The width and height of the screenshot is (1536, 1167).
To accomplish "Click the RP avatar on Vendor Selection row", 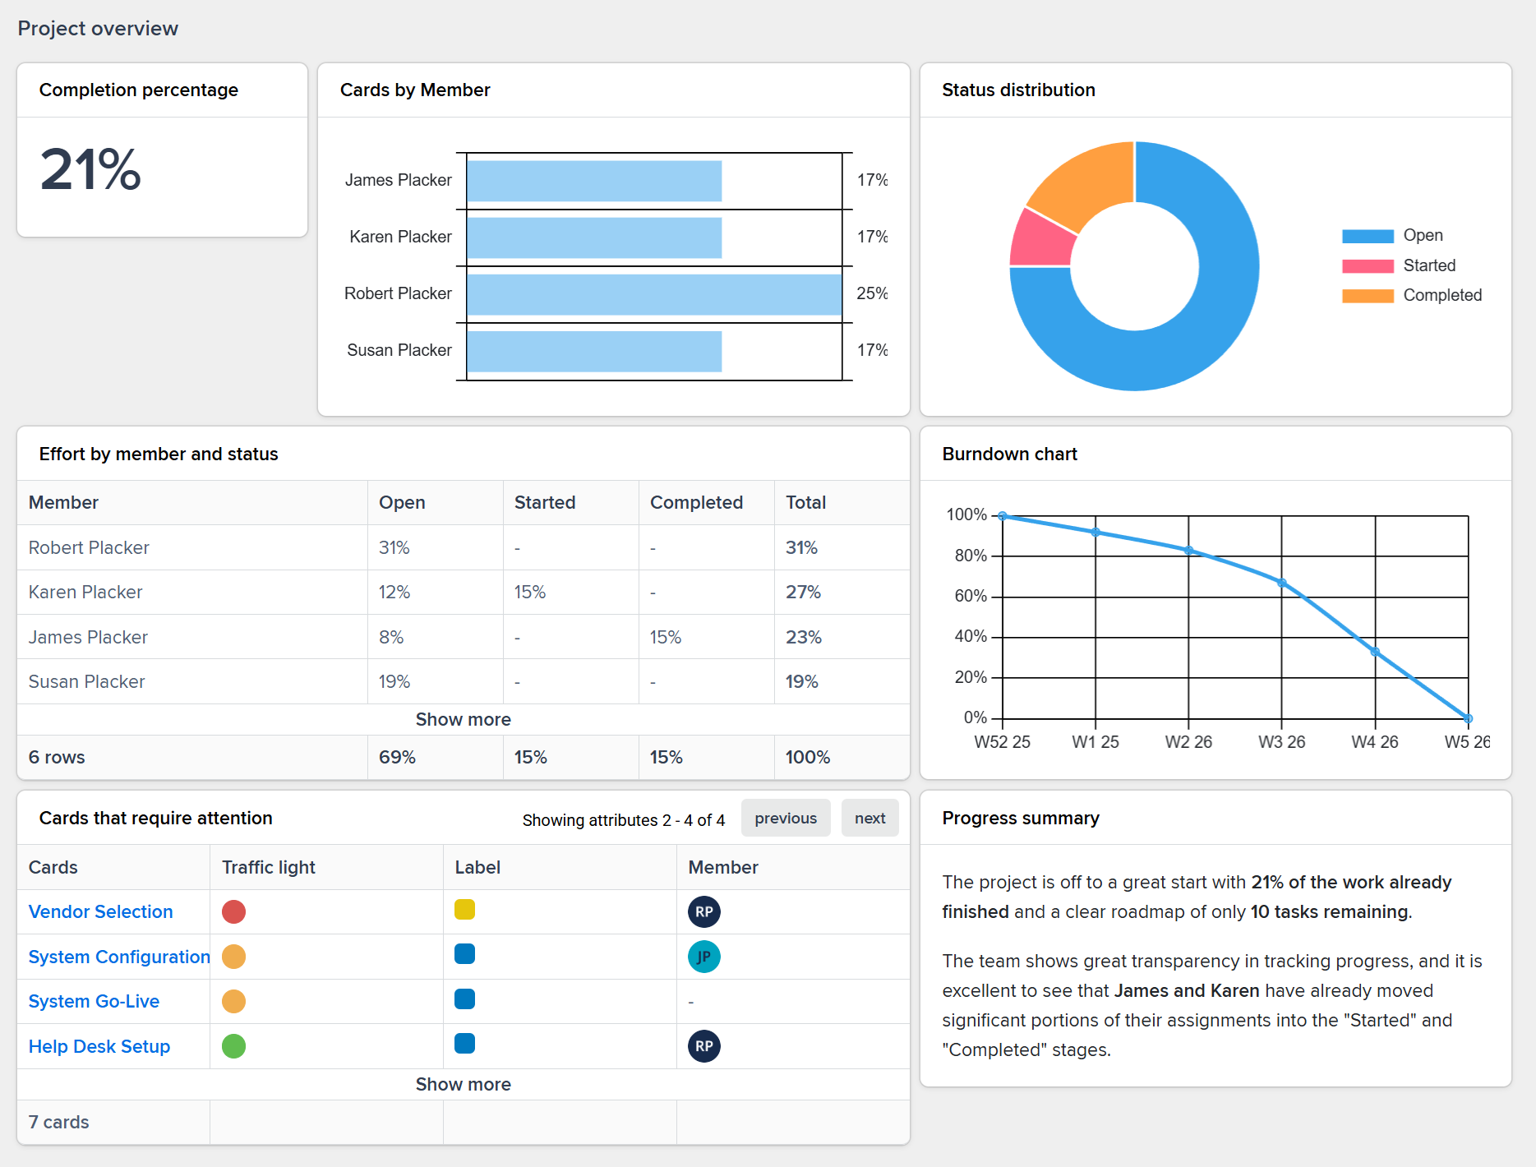I will point(703,911).
